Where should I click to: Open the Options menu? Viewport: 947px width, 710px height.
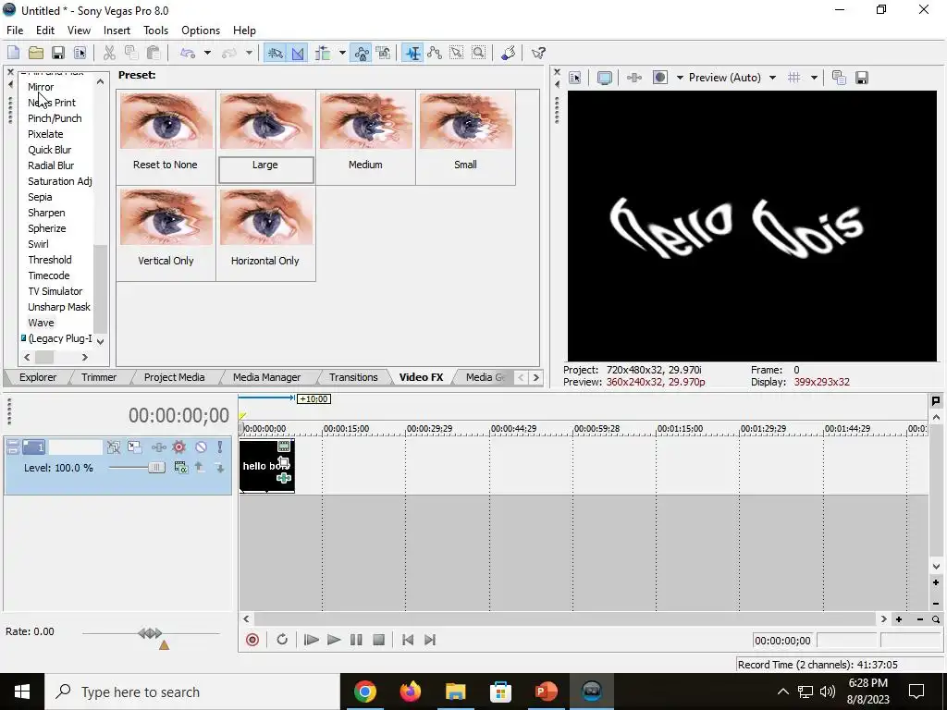[201, 31]
